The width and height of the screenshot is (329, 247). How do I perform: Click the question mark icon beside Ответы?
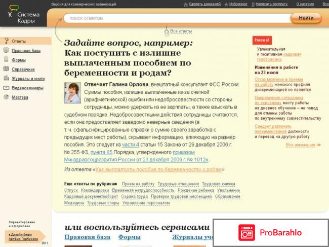tap(7, 41)
